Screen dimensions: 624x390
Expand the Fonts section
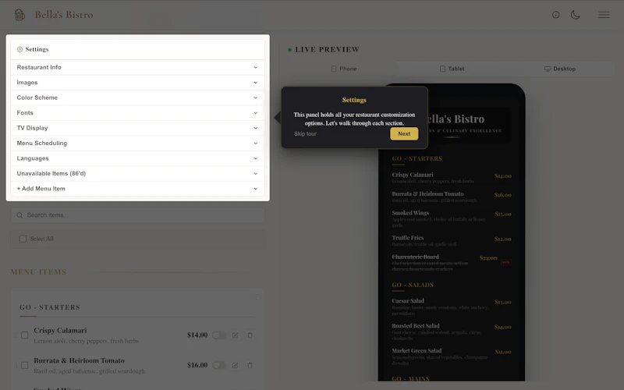tap(138, 112)
